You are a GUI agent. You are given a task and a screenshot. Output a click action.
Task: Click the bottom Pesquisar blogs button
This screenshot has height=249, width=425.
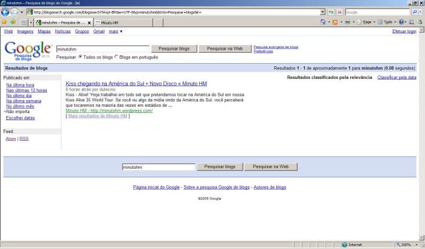(220, 166)
